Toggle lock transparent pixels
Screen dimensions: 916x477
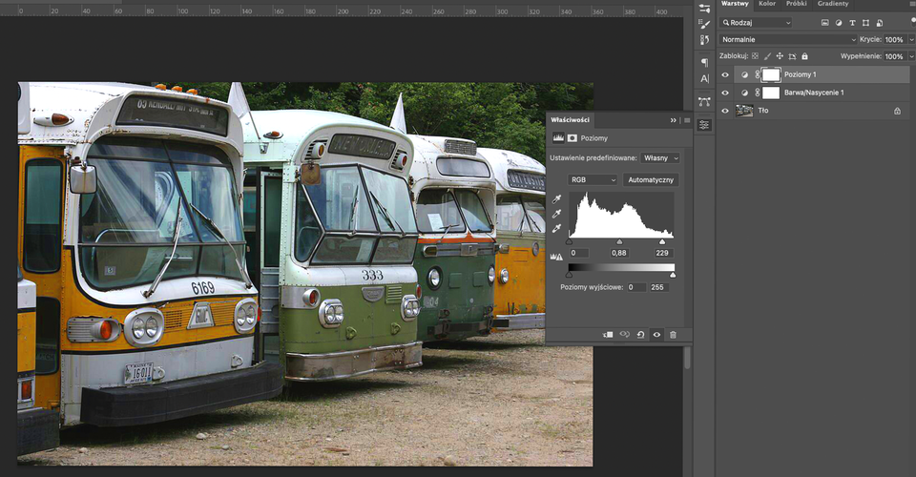pos(755,56)
